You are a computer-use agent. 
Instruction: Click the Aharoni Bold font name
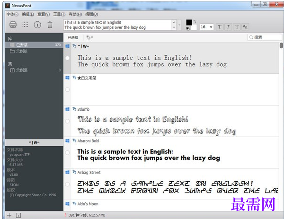click(x=88, y=141)
